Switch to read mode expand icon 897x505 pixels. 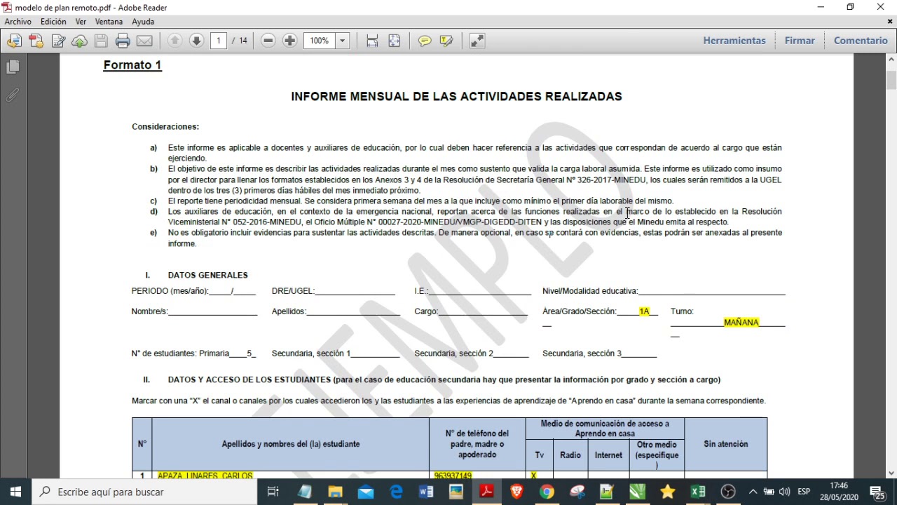tap(477, 41)
